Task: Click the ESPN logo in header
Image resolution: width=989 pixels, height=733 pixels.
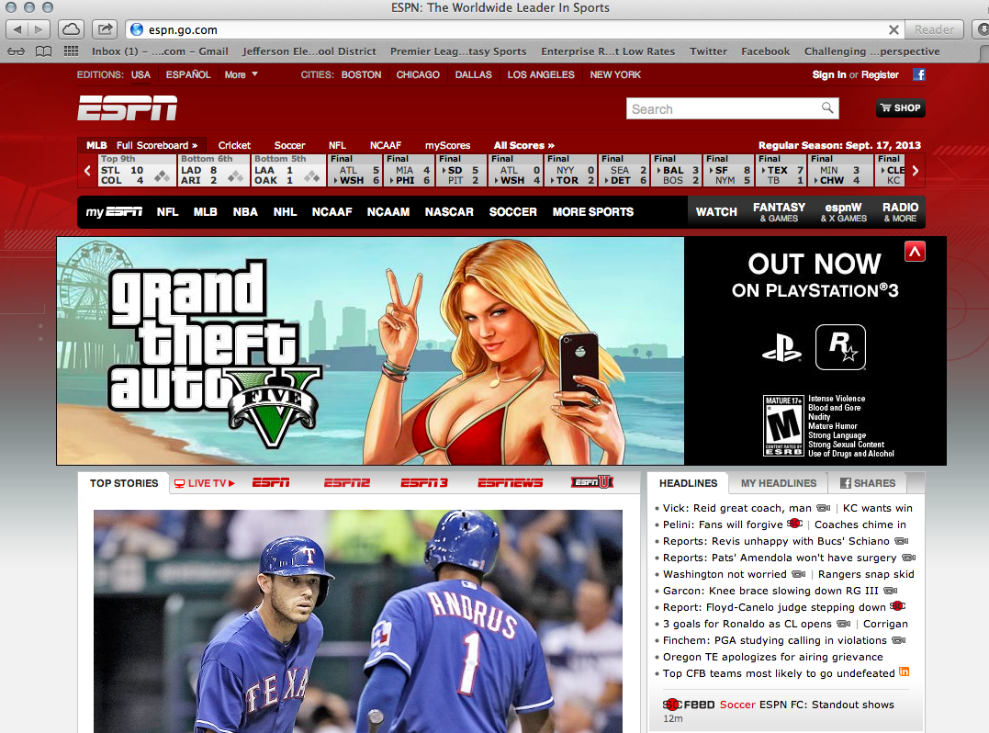Action: [x=127, y=108]
